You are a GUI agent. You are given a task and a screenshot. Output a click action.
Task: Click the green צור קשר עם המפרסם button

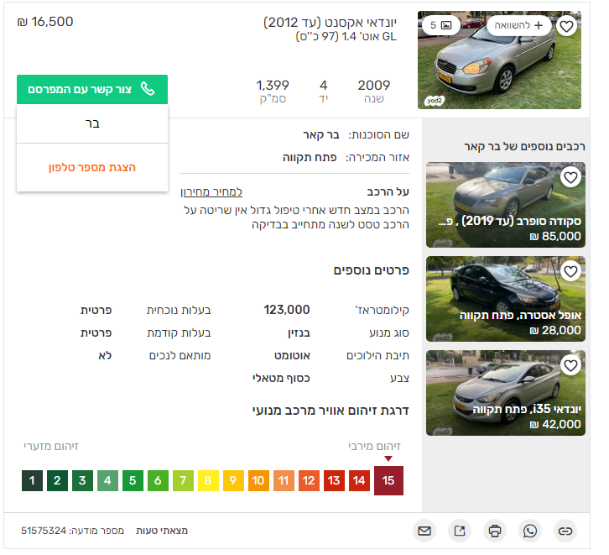(x=92, y=89)
